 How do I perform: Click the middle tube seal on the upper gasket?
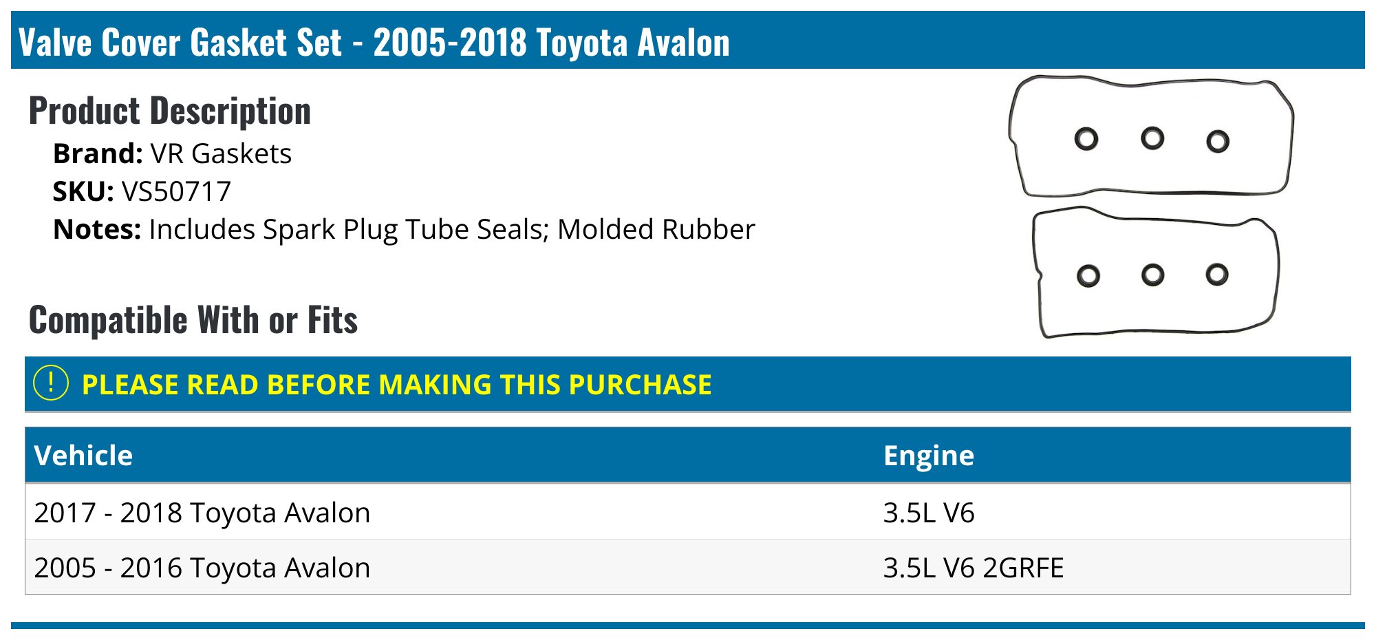pos(1152,138)
